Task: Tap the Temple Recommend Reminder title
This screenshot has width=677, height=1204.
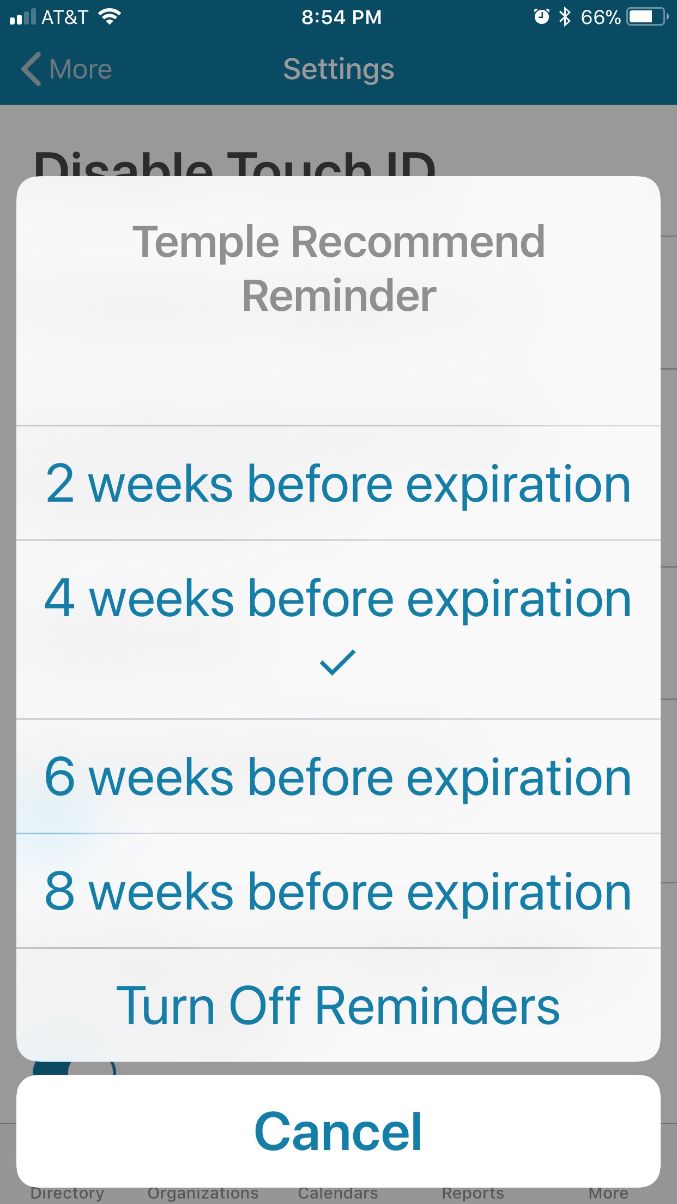Action: [x=338, y=268]
